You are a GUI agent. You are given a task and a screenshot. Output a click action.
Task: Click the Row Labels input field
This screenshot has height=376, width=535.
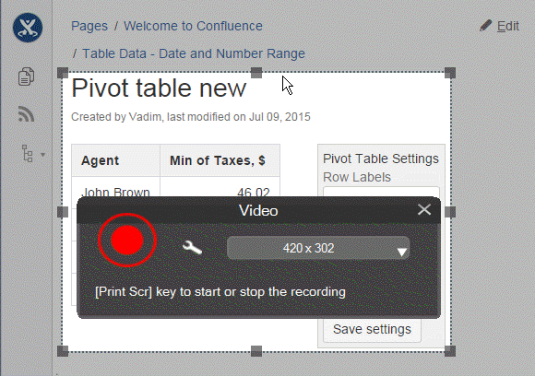(x=381, y=192)
